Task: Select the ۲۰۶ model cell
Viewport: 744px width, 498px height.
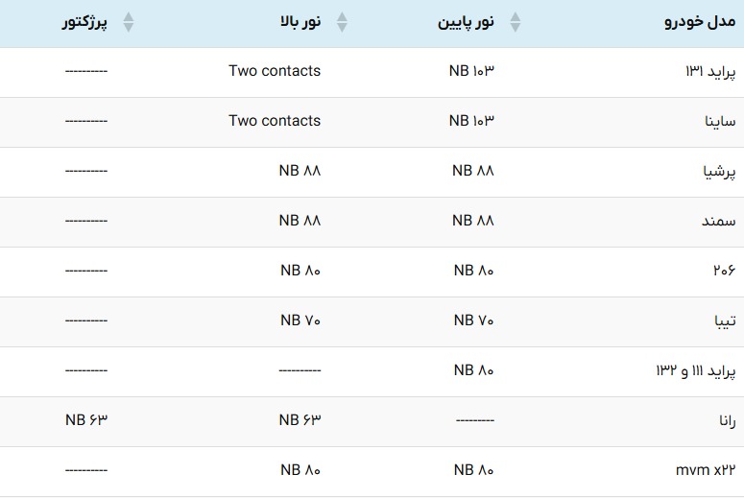Action: pos(724,271)
